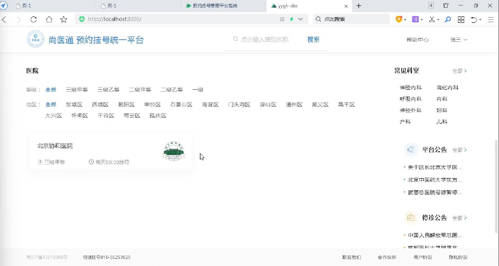The height and width of the screenshot is (266, 499).
Task: Open the 神经内科 department link
Action: [411, 88]
